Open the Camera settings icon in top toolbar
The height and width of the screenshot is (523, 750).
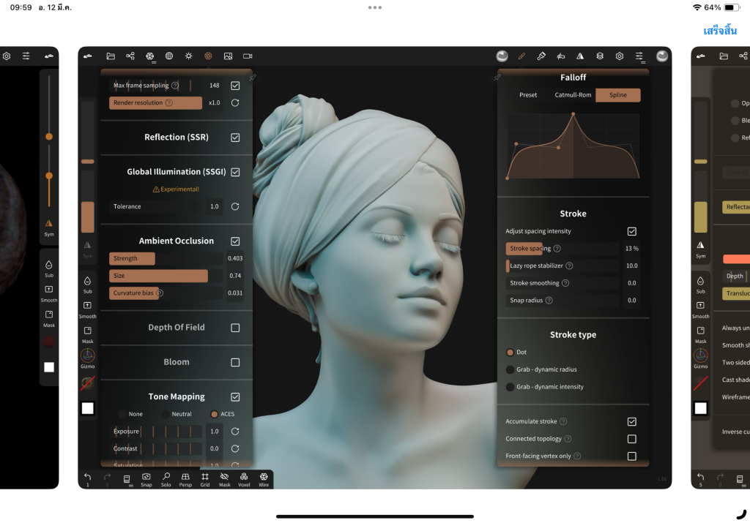click(x=248, y=56)
